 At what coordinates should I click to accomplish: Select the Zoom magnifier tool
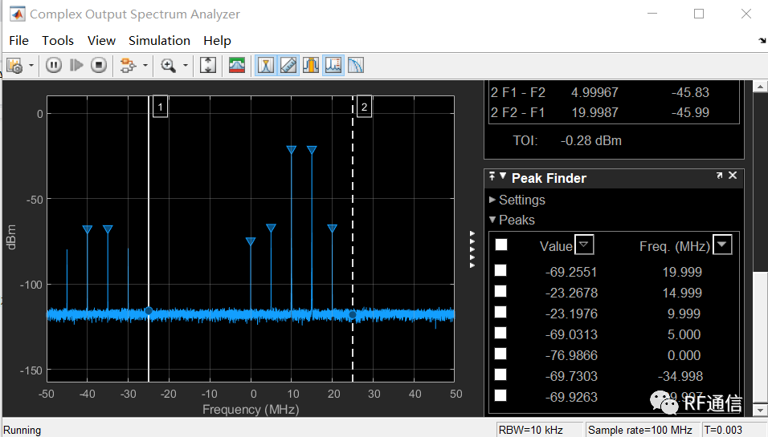tap(169, 66)
